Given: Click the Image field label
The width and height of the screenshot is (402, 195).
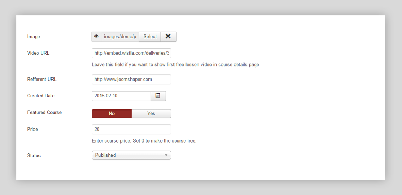Looking at the screenshot, I should (x=33, y=37).
